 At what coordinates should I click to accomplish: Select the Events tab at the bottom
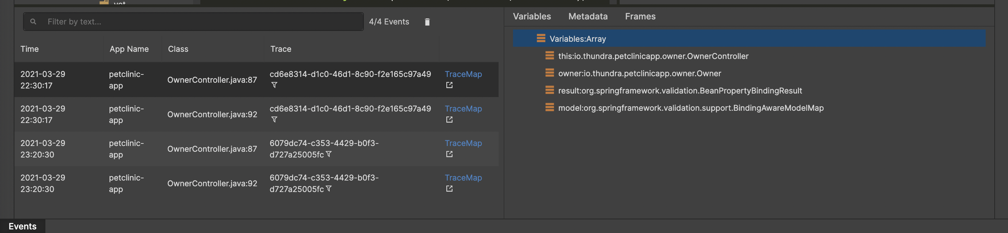tap(22, 227)
